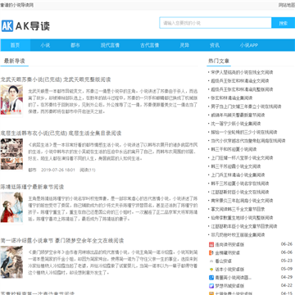This screenshot has height=295, width=295.
Task: Open the 金榜藏书安卓 app link
Action: coord(228,252)
